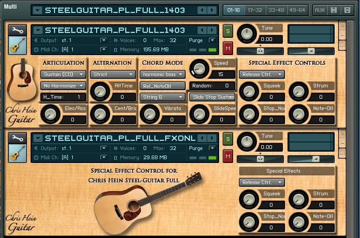Click the Tune knob of the FXONL instrument
The height and width of the screenshot is (238, 360).
247,141
